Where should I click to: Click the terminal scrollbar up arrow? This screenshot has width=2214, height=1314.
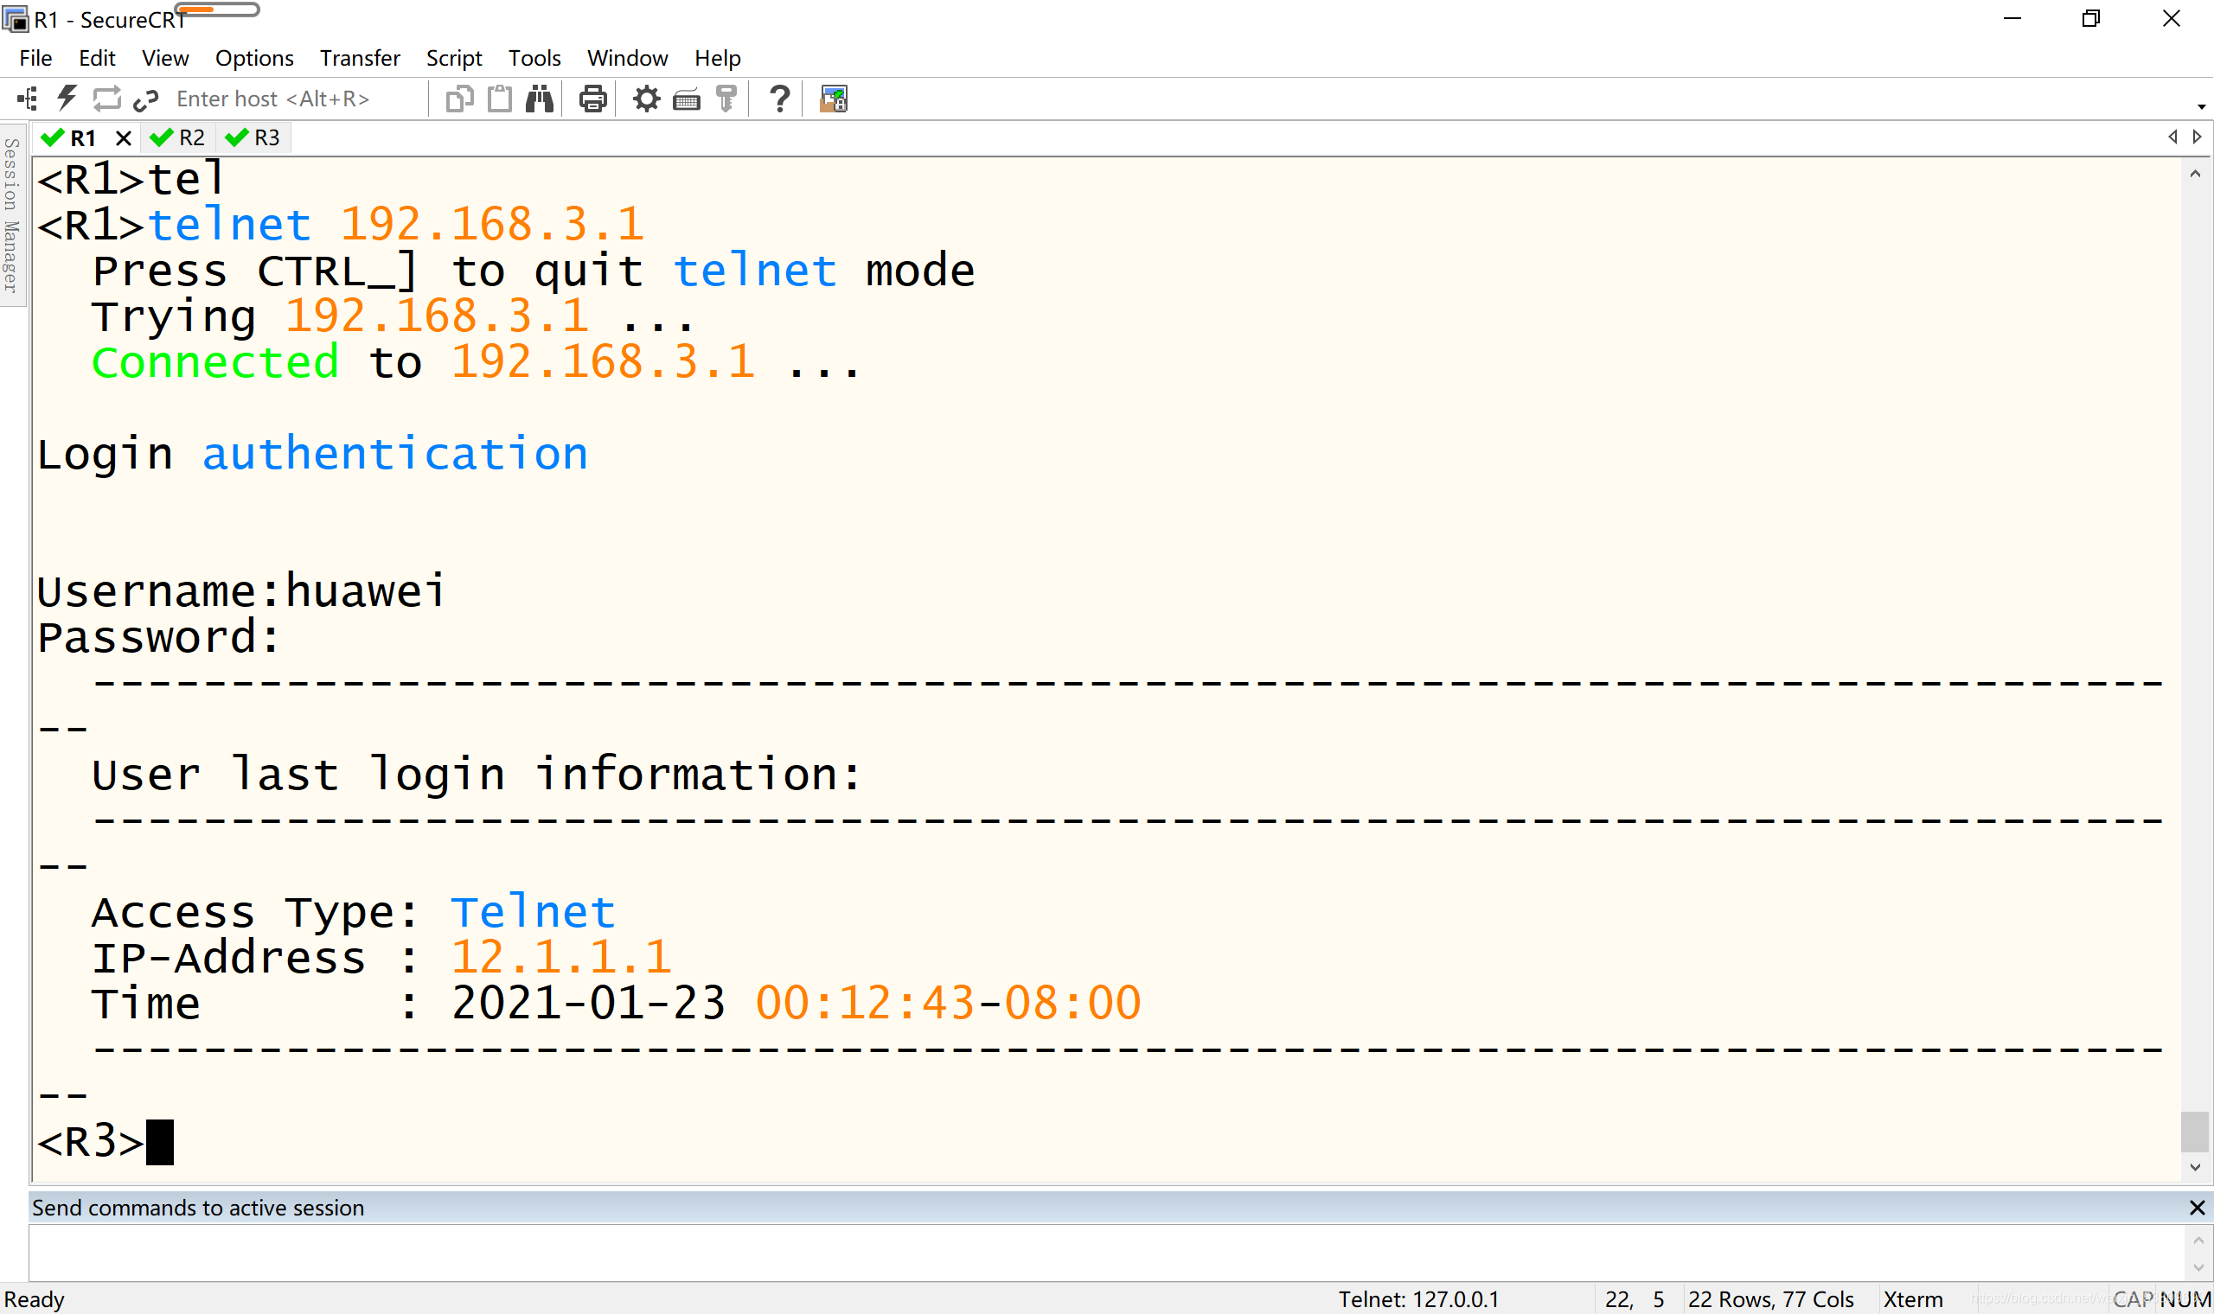click(2194, 174)
